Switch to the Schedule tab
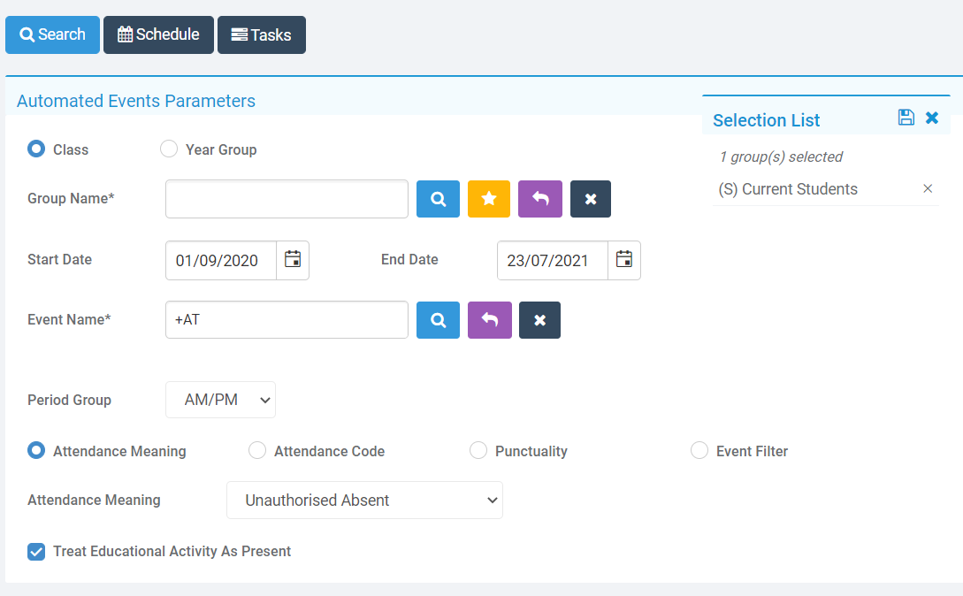Viewport: 963px width, 596px height. 158,34
